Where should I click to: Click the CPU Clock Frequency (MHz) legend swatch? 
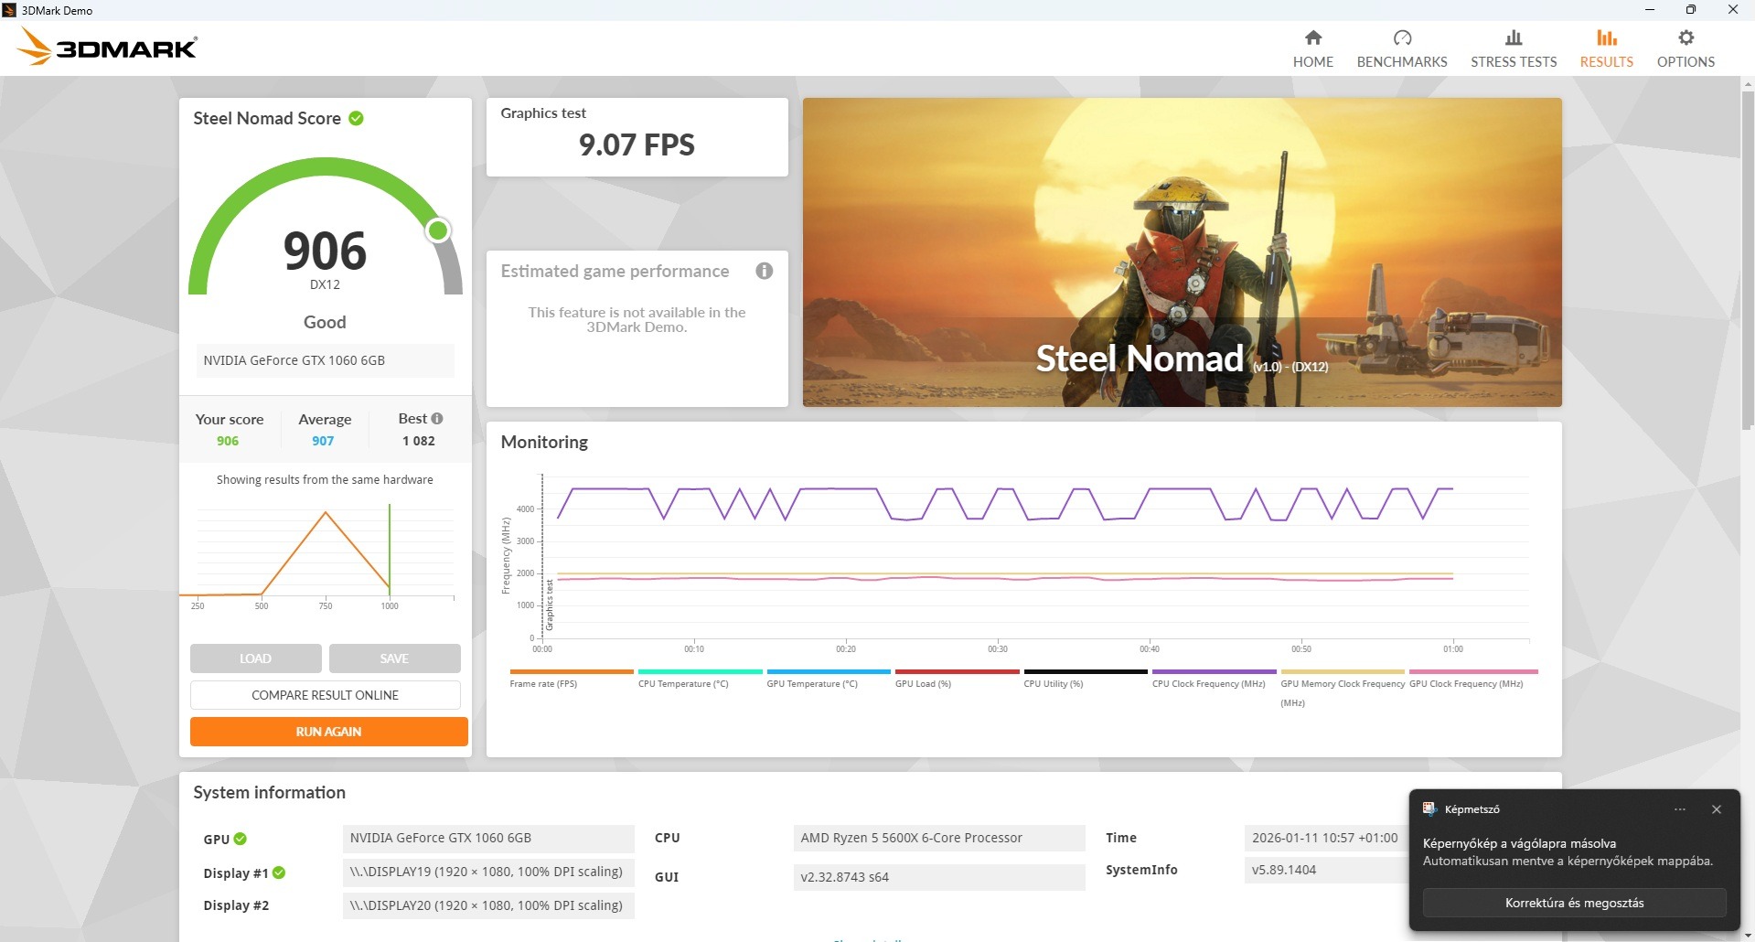click(1215, 671)
